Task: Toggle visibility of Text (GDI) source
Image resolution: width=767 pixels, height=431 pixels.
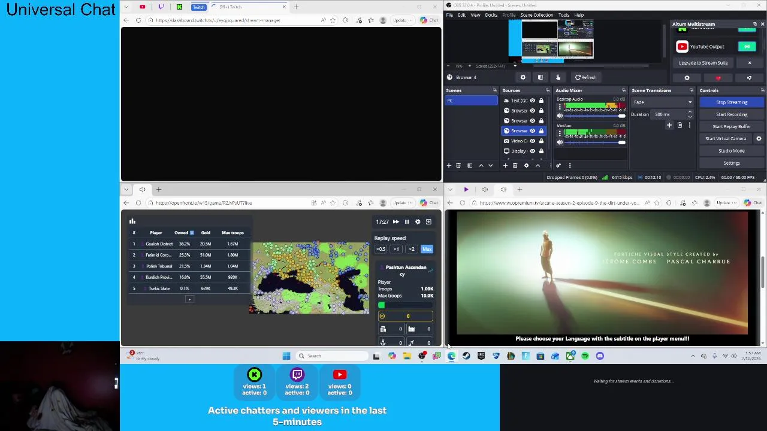Action: click(532, 101)
